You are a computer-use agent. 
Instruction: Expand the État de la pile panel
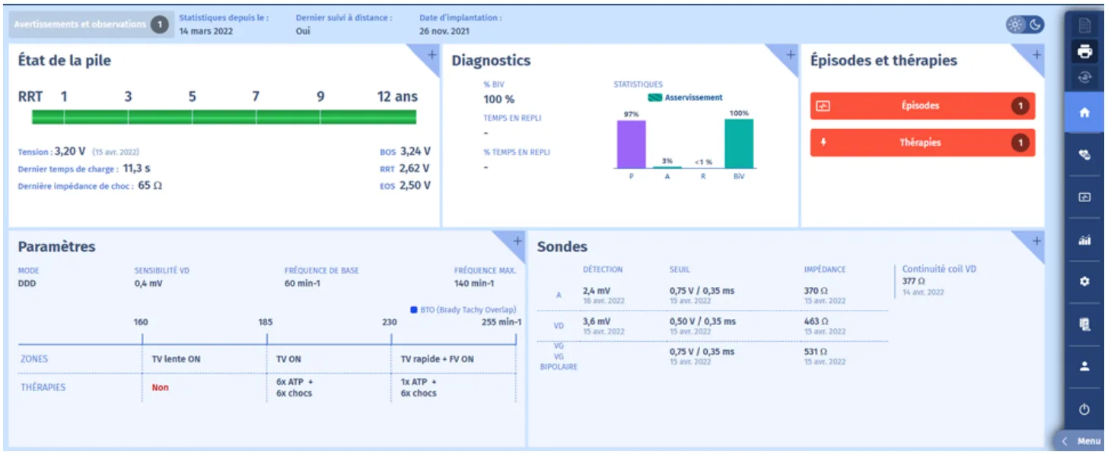point(431,55)
